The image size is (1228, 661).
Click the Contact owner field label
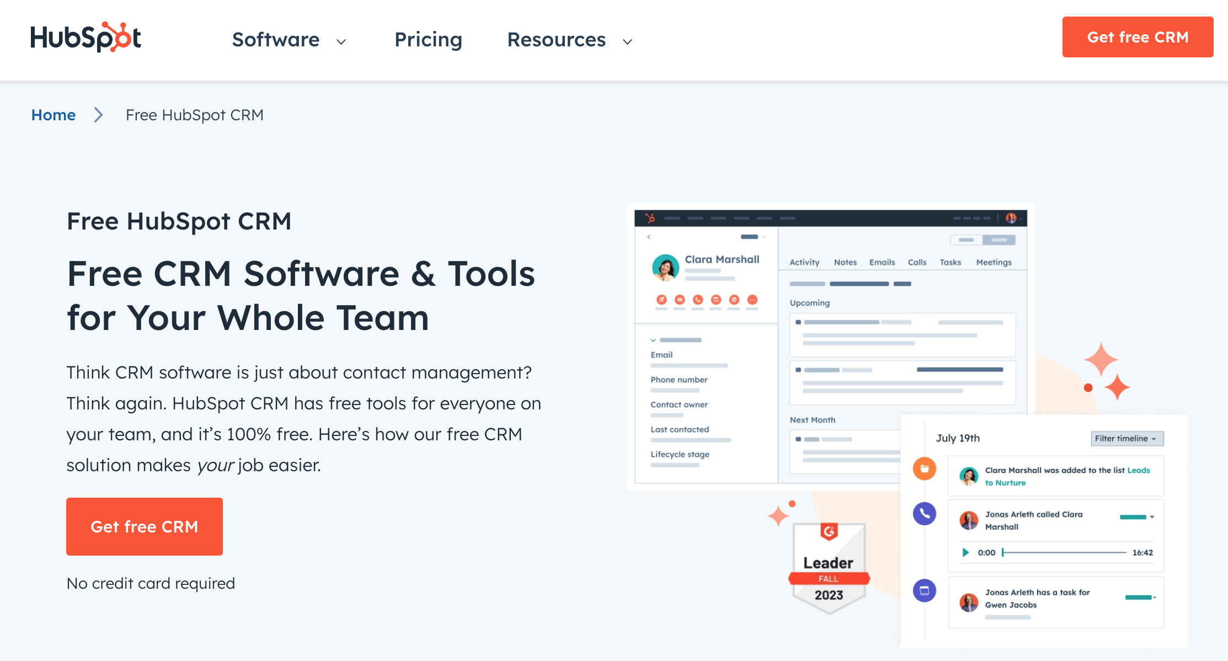tap(679, 404)
